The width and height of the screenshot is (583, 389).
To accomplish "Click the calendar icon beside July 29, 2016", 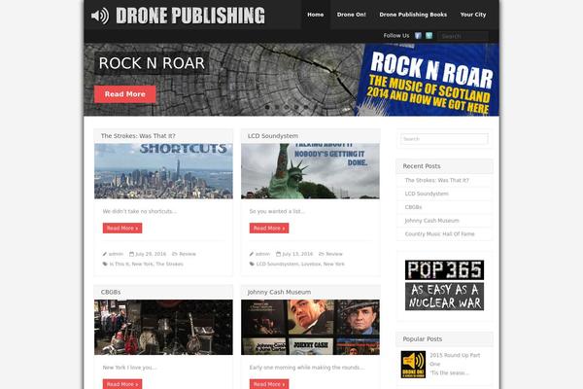I will pos(131,254).
